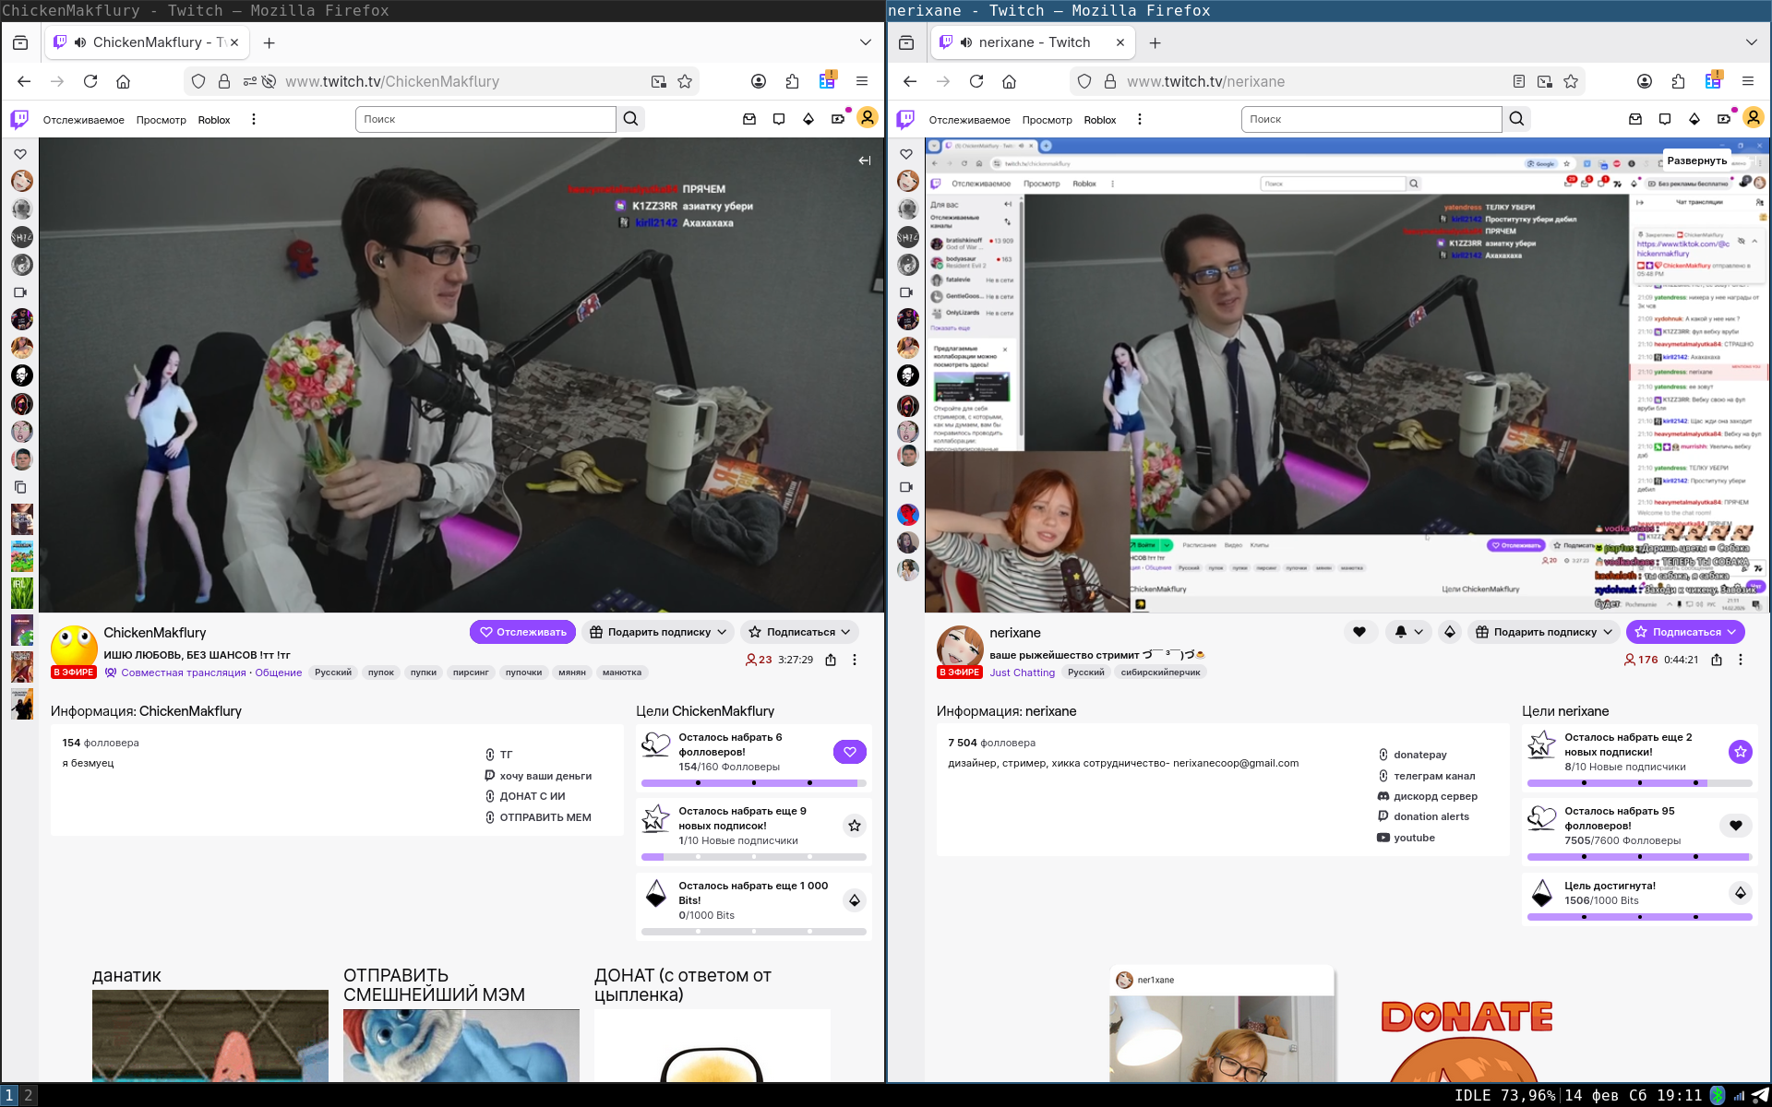Open the prime loot inbox icon in the right header
1772x1107 pixels.
1634,119
